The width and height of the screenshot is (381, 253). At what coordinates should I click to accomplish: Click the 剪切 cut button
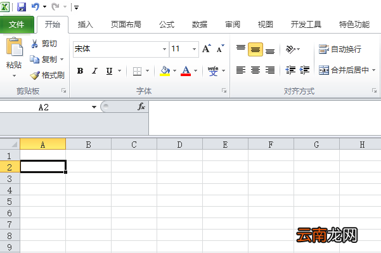(x=44, y=44)
